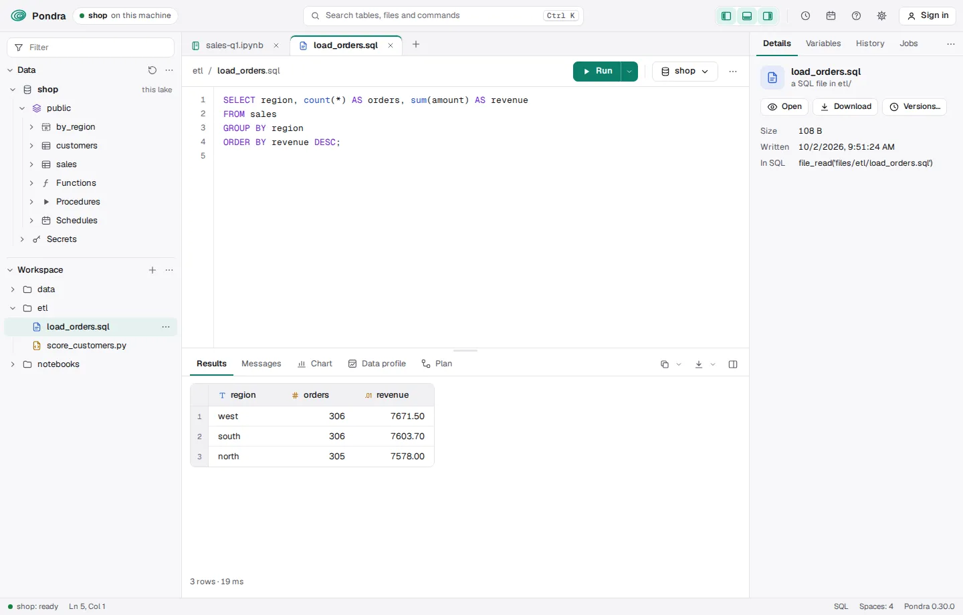Screen dimensions: 963x615
Task: Open a new editor tab
Action: point(416,45)
